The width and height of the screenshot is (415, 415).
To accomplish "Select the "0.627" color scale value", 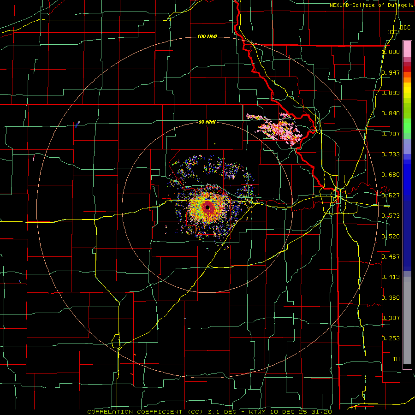I will coord(391,196).
